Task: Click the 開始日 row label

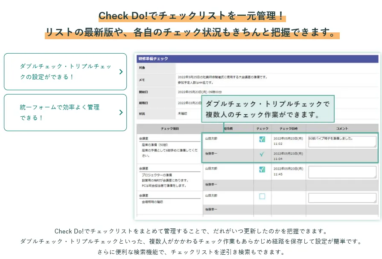Action: click(143, 92)
